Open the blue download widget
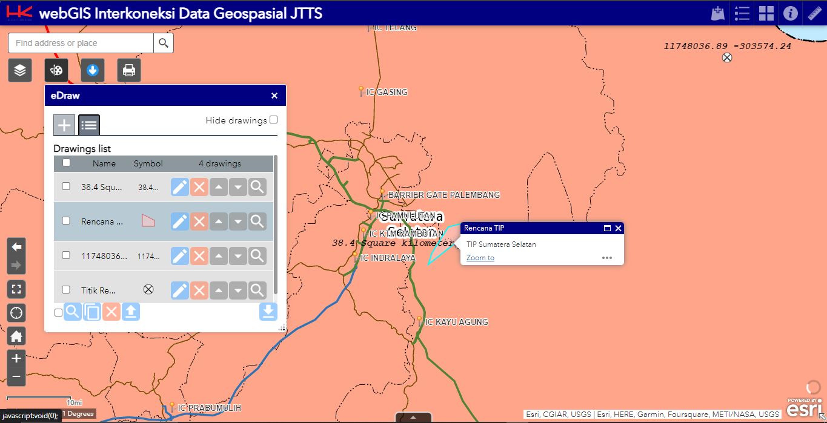This screenshot has height=423, width=827. tap(93, 70)
